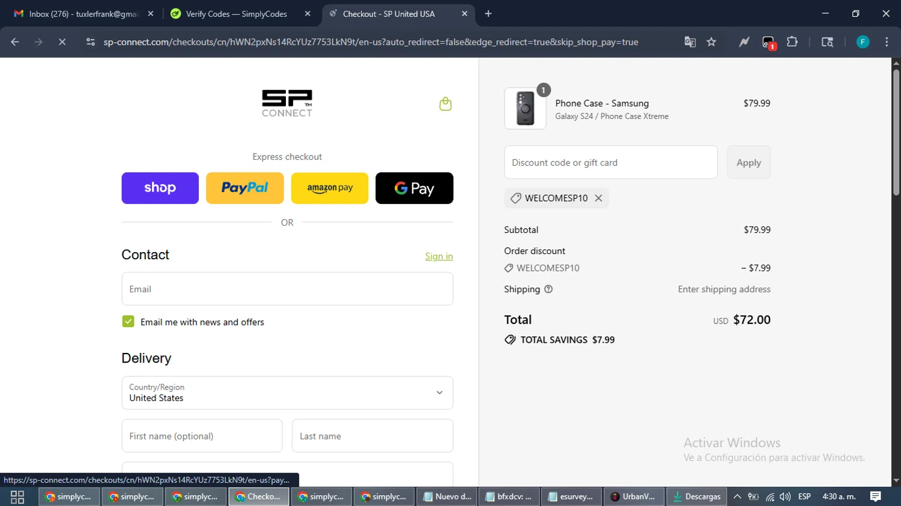This screenshot has height=506, width=901.
Task: Open the shopping bag cart icon
Action: tap(445, 104)
